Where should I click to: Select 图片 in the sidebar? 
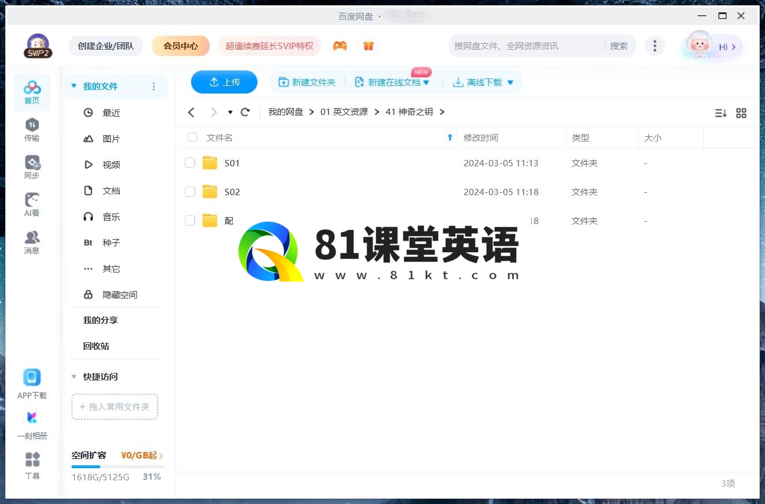pyautogui.click(x=111, y=139)
